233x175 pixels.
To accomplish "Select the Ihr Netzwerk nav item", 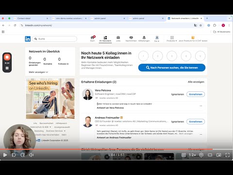I will coord(105,39).
